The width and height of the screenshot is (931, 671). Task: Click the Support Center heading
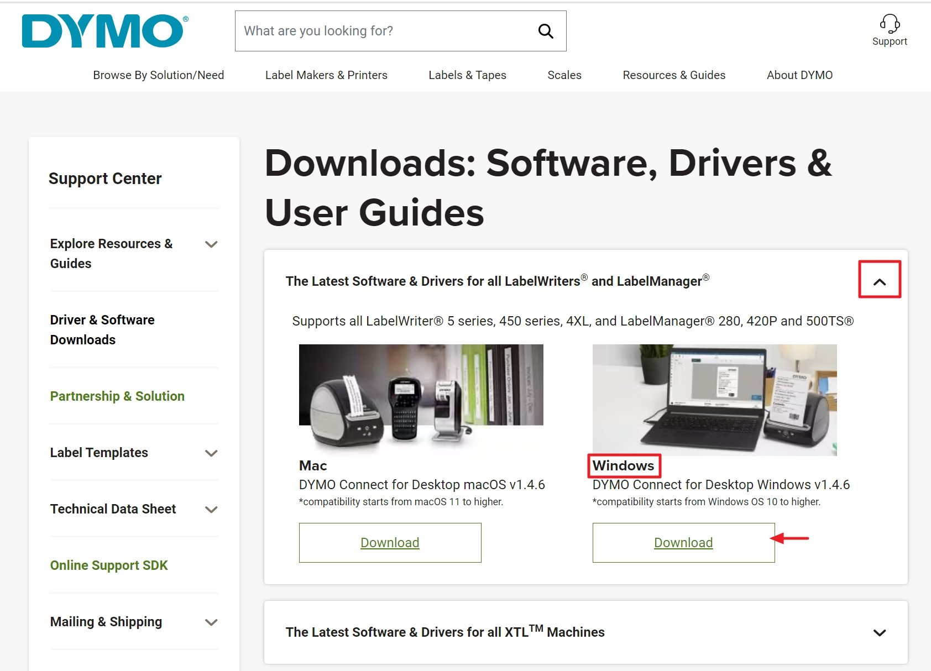tap(105, 179)
